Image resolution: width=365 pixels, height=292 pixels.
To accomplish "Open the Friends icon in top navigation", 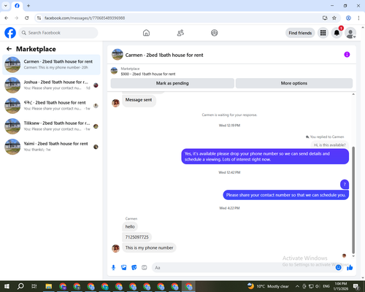I will tap(180, 33).
